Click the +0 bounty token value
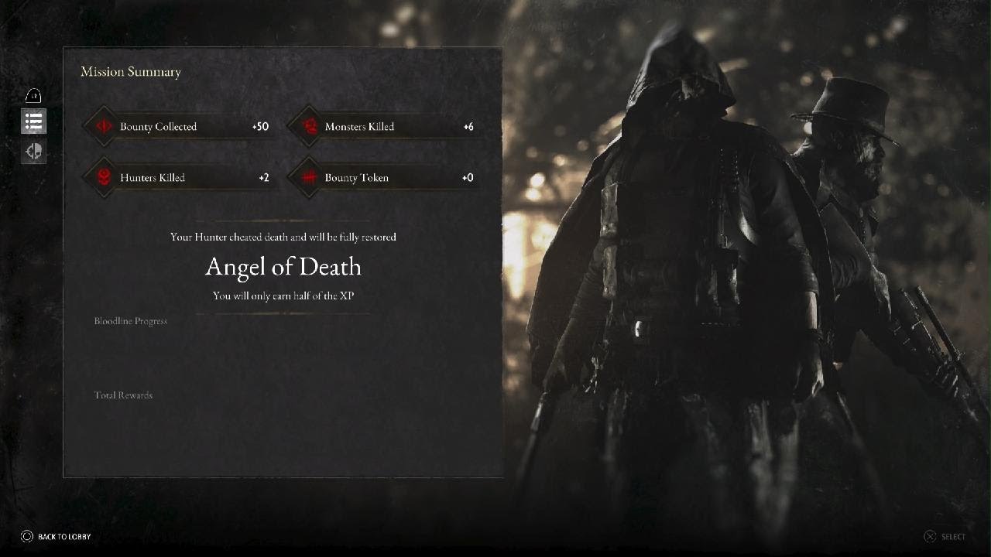Image resolution: width=991 pixels, height=557 pixels. (x=468, y=177)
